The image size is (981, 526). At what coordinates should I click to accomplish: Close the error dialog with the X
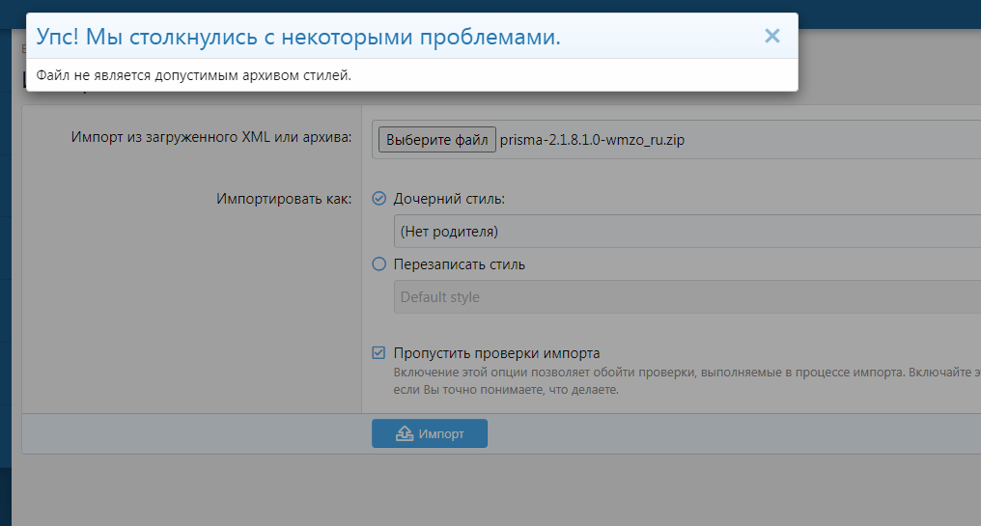tap(771, 37)
